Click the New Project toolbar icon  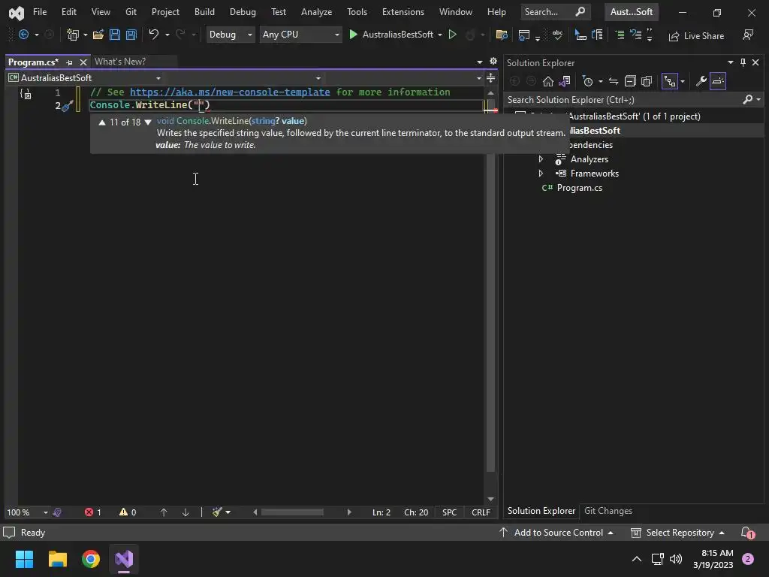(73, 35)
